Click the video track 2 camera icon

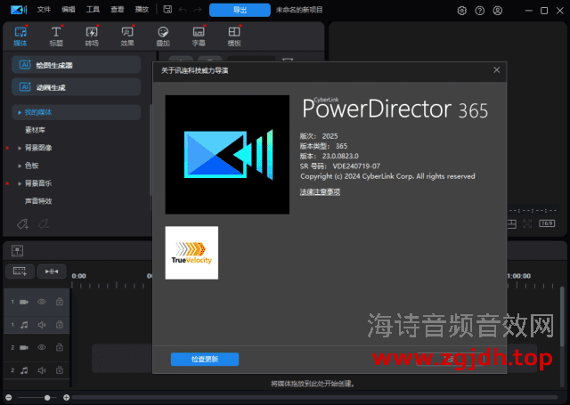(24, 348)
